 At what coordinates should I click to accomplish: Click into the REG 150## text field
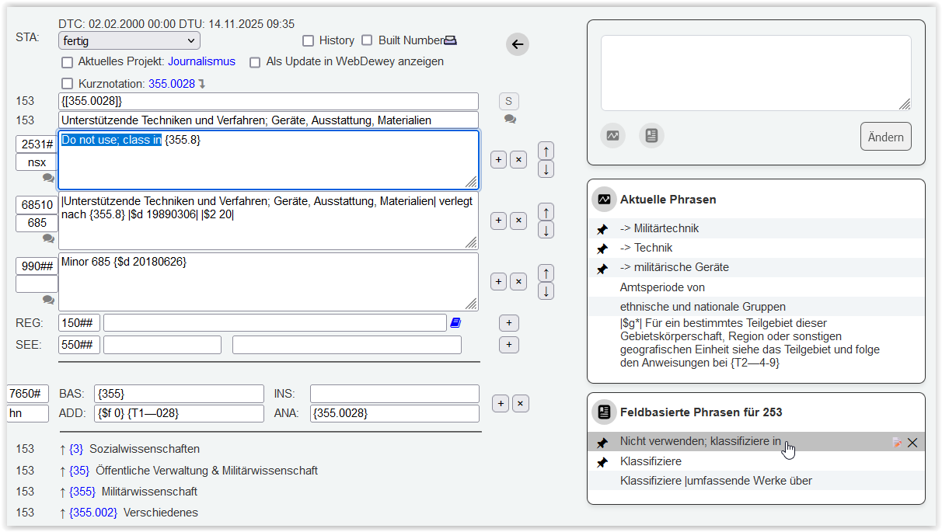(274, 323)
